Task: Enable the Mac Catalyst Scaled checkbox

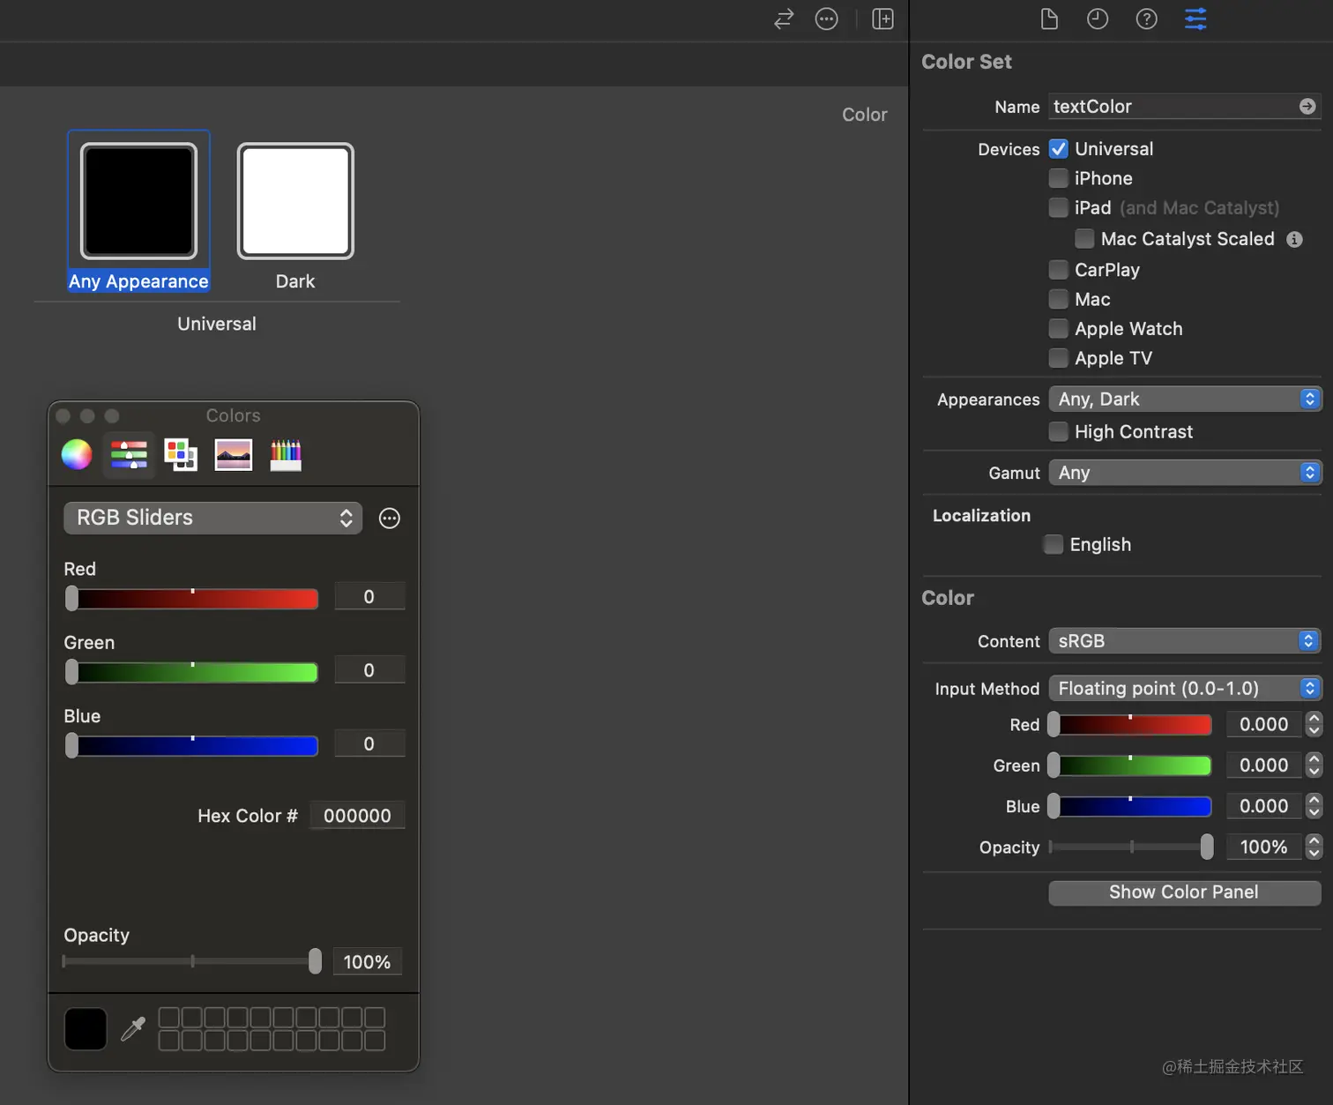Action: pyautogui.click(x=1085, y=239)
